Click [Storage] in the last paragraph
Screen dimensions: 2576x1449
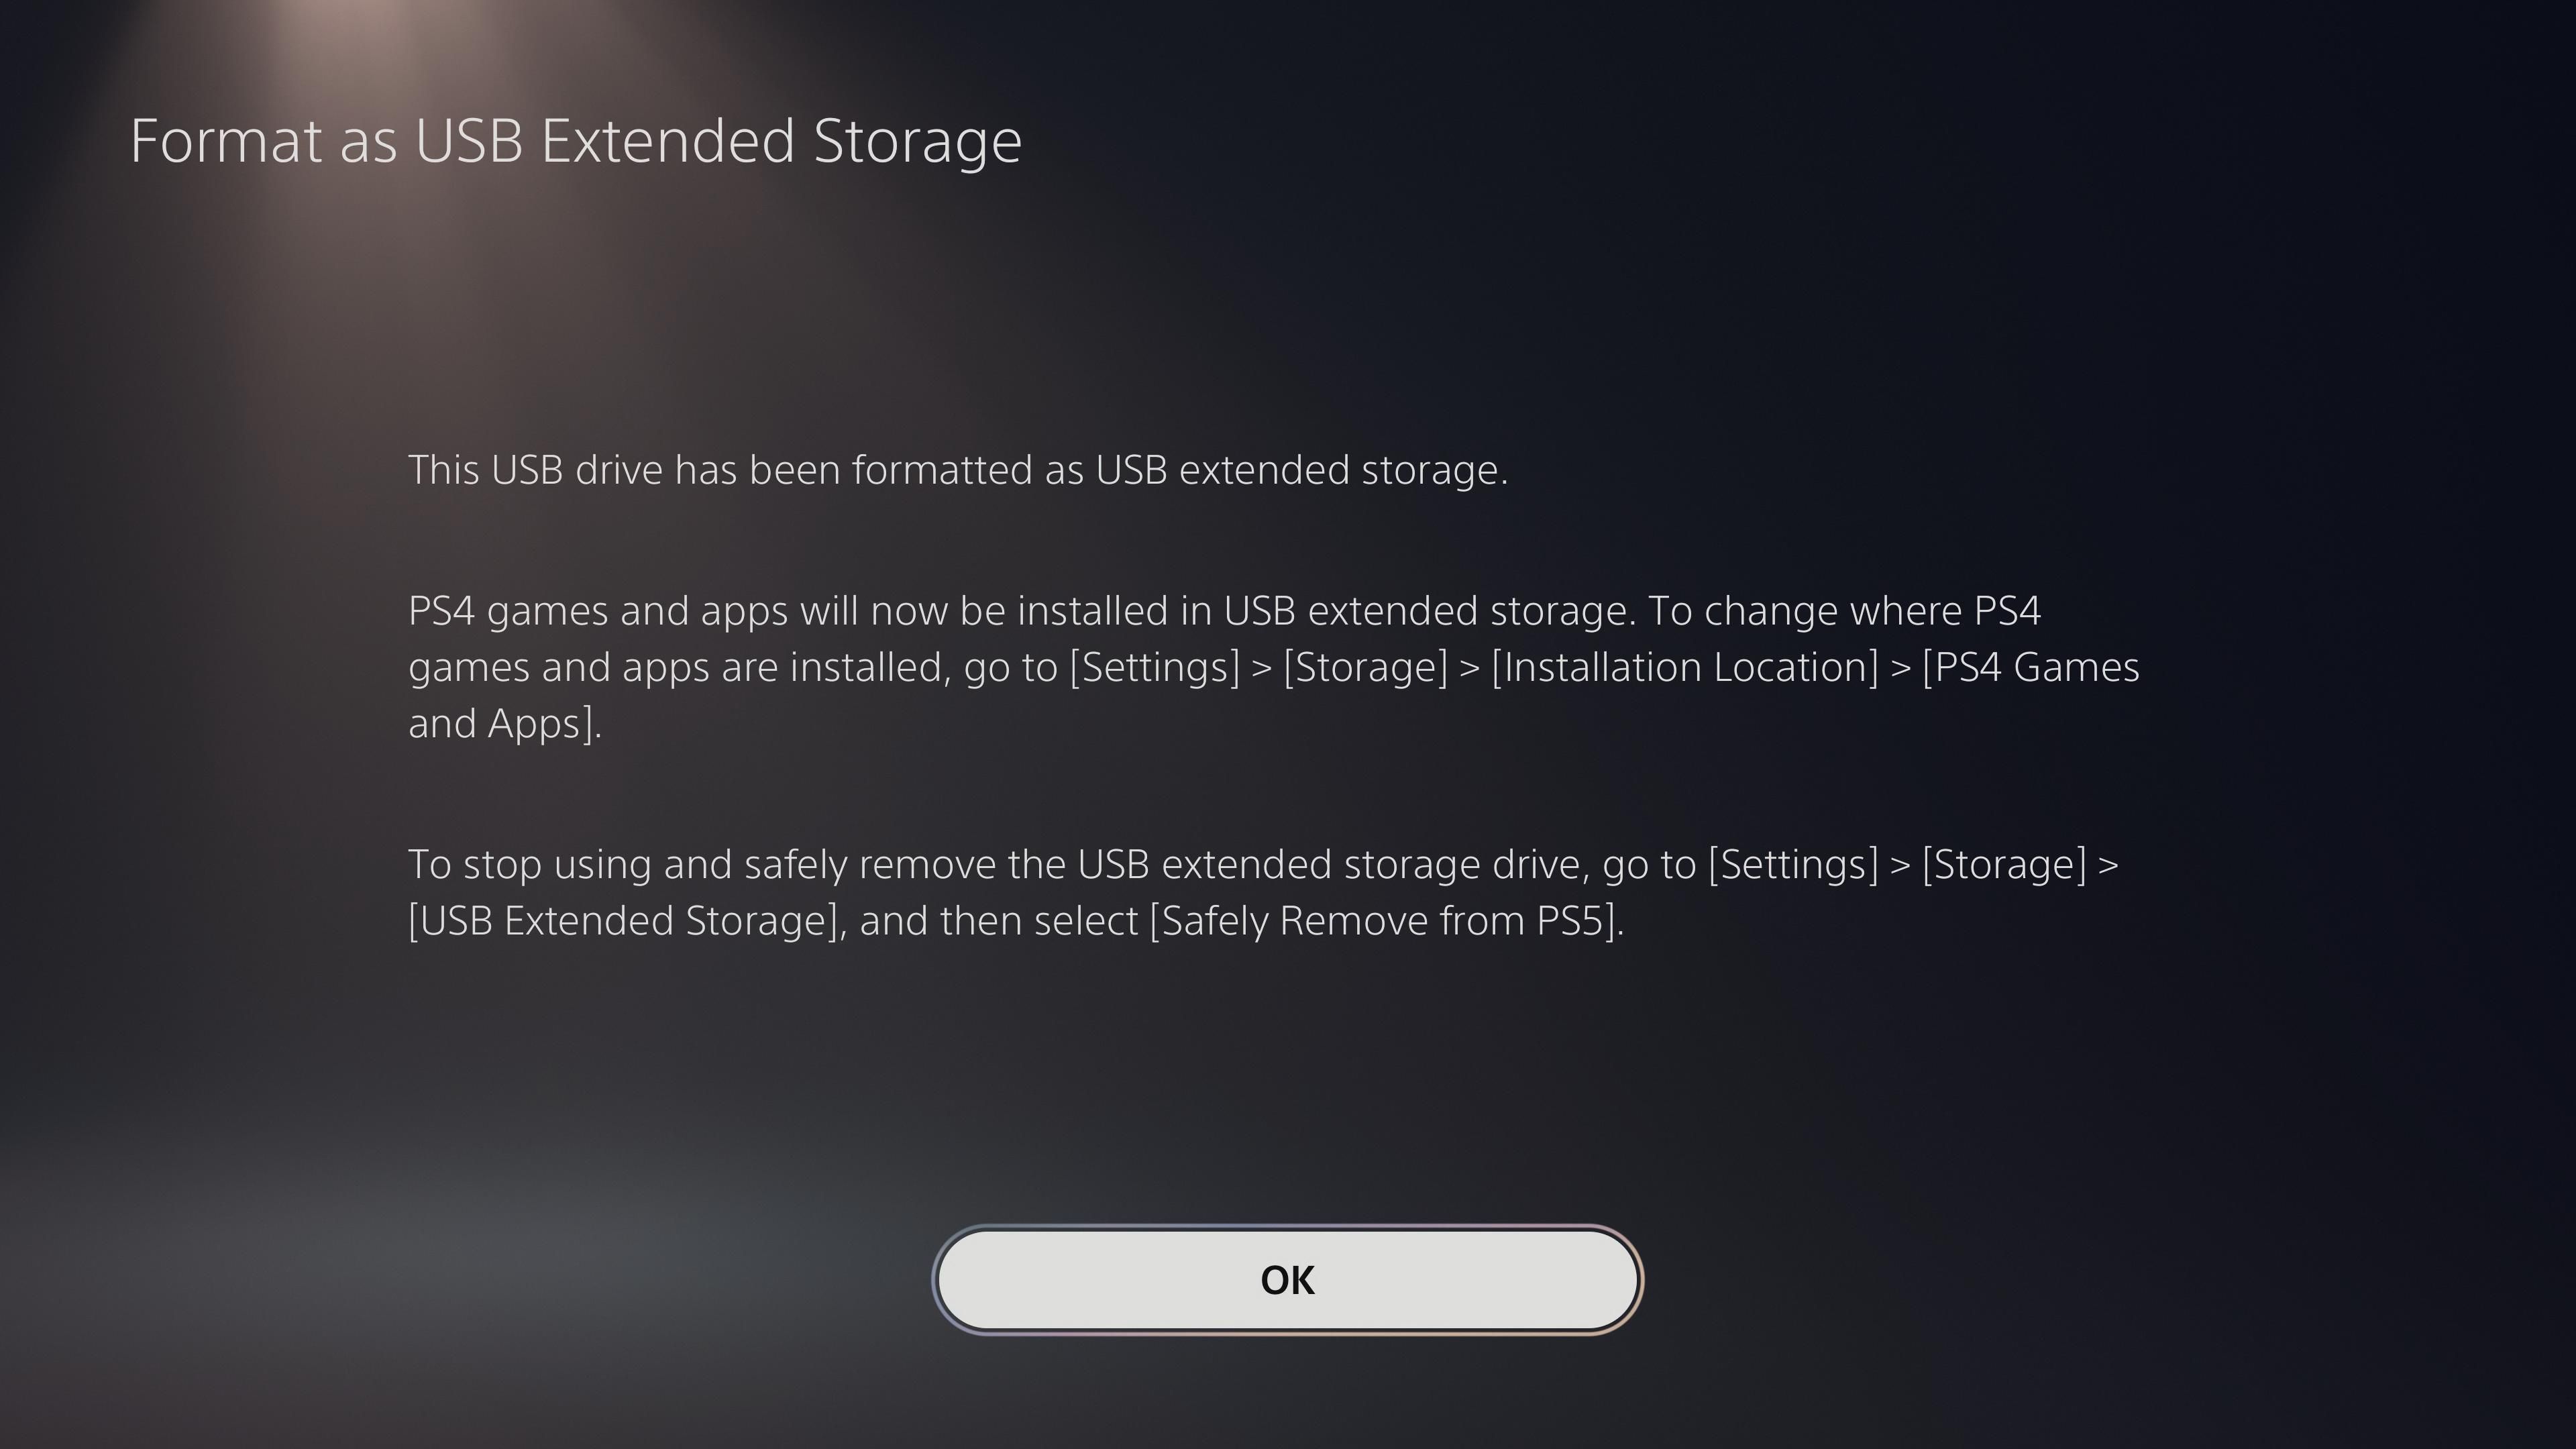pyautogui.click(x=2004, y=864)
